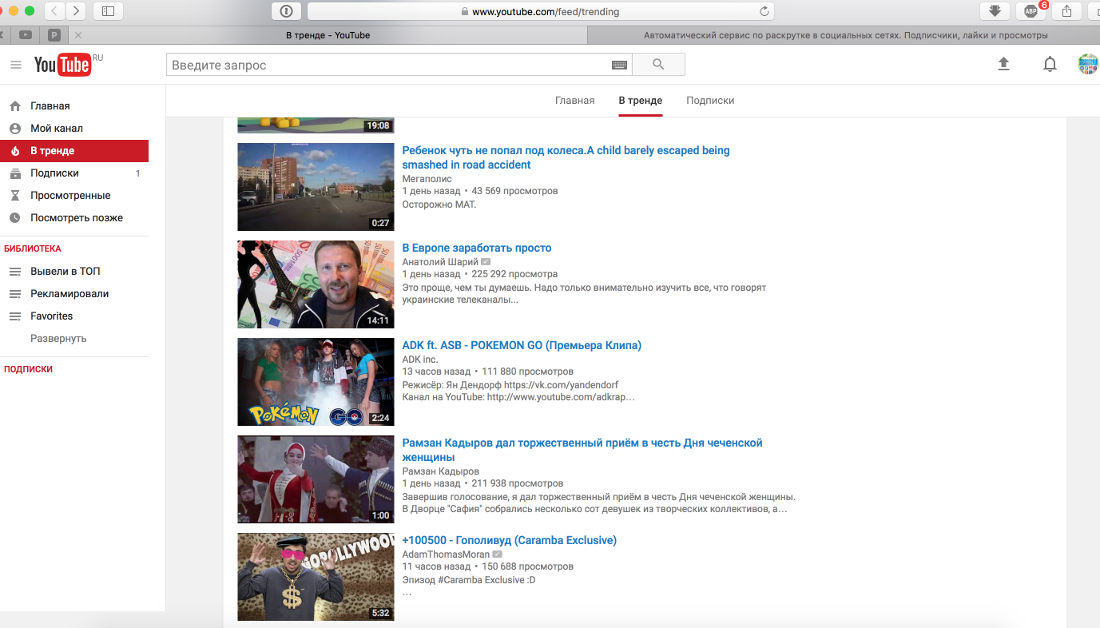Visit the AdamThomasMoran channel
Screen dimensions: 1100x628
[447, 554]
